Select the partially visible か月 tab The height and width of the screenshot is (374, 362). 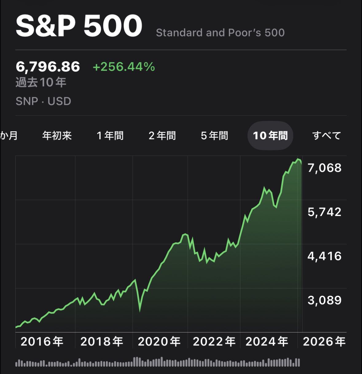(9, 135)
